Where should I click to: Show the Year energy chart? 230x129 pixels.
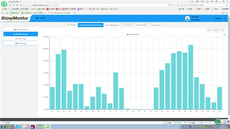click(21, 39)
